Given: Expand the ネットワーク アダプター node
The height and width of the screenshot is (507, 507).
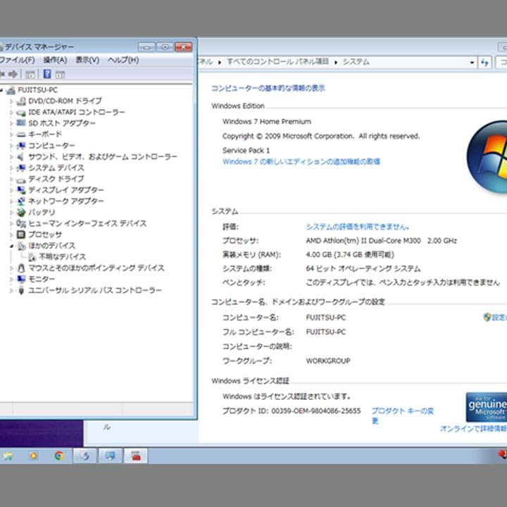Looking at the screenshot, I should point(11,201).
